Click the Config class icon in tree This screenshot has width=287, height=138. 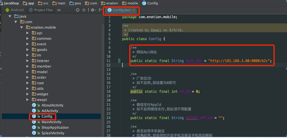click(x=34, y=116)
